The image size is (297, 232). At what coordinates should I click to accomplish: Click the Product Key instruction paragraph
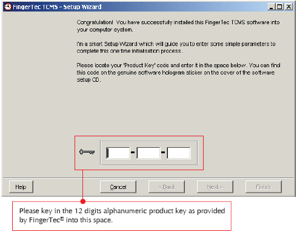[x=178, y=73]
